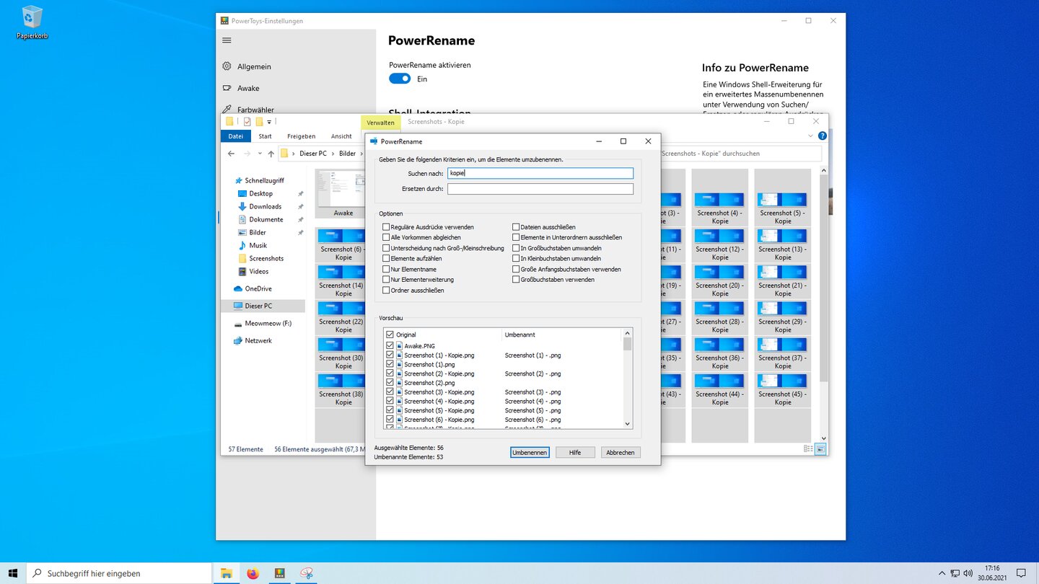Enable Reguläre Ausdrücke verwenden checkbox
1039x584 pixels.
386,227
